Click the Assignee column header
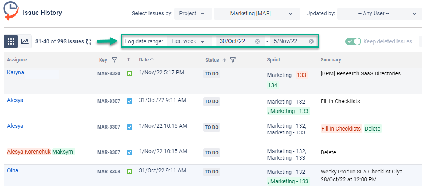422x186 pixels. 17,60
